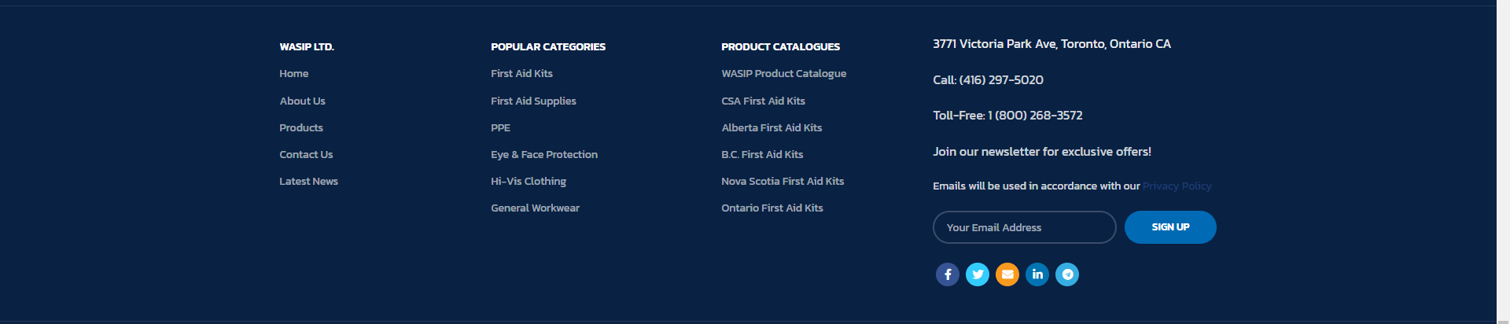Screen dimensions: 1510x324
Task: Open the LinkedIn social icon
Action: point(1037,274)
